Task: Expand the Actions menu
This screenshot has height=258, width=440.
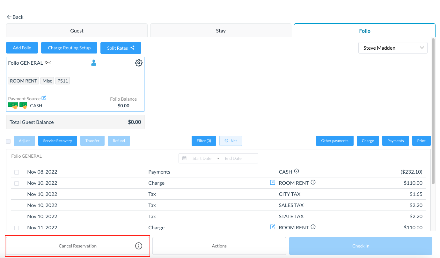Action: click(219, 246)
